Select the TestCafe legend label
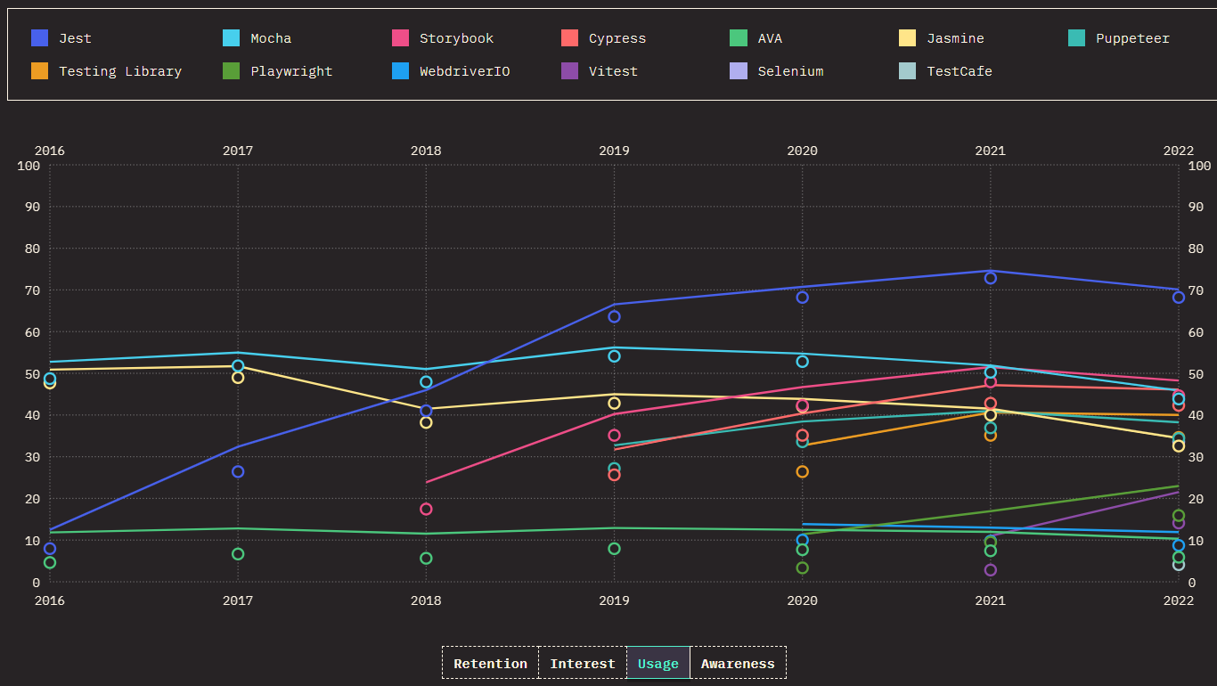1217x686 pixels. tap(960, 71)
